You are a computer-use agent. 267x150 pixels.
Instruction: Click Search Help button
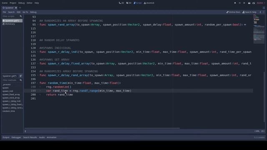click(249, 12)
